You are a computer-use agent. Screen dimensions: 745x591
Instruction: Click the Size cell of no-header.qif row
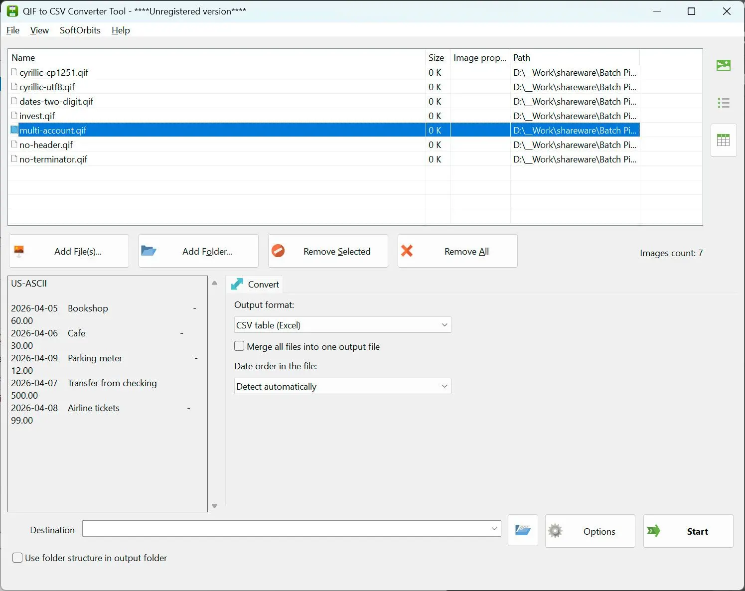pyautogui.click(x=438, y=145)
